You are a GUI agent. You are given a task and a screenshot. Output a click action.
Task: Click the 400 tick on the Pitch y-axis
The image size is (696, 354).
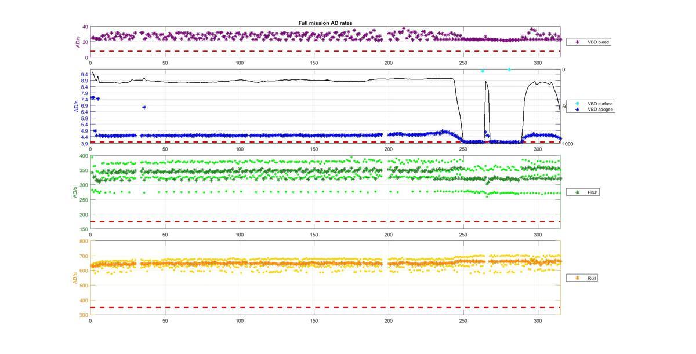(x=84, y=156)
